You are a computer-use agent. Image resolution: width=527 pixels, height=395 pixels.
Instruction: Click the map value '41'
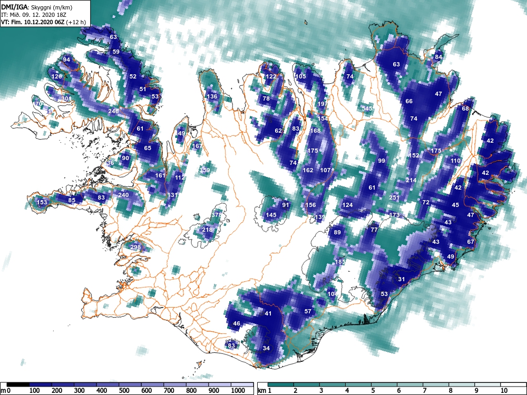click(268, 313)
